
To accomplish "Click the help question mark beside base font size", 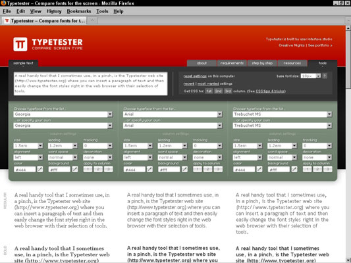I will (325, 76).
